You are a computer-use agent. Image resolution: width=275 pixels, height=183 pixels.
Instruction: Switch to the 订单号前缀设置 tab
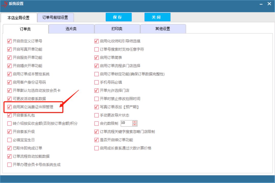[56, 18]
